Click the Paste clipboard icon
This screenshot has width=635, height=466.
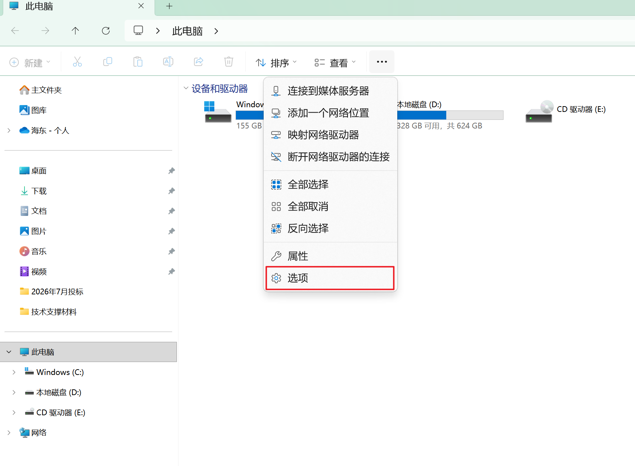(138, 62)
